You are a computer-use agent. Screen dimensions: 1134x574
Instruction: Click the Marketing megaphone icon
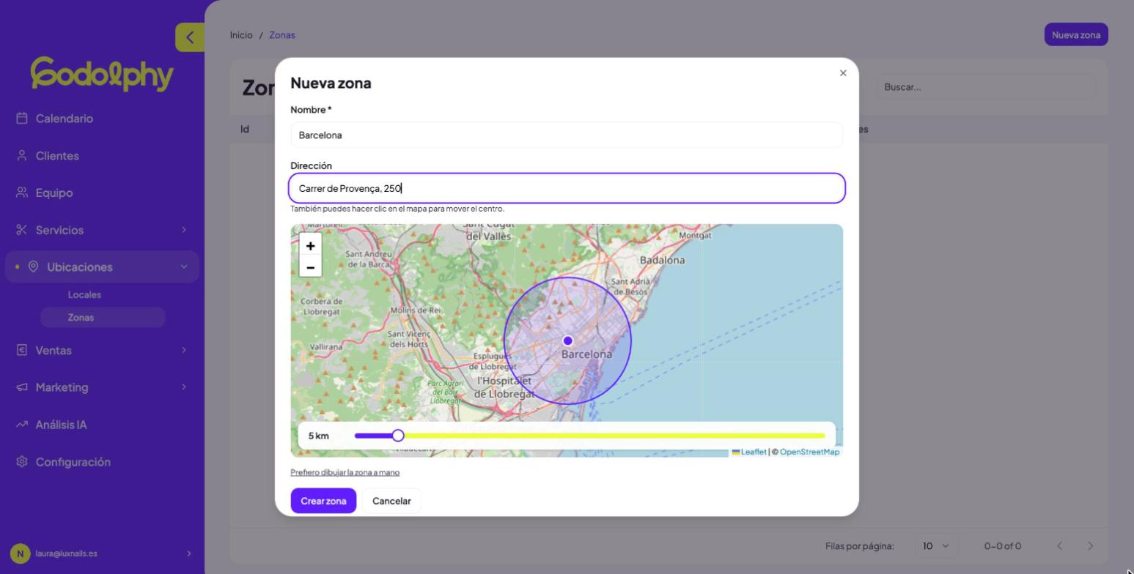(x=22, y=387)
